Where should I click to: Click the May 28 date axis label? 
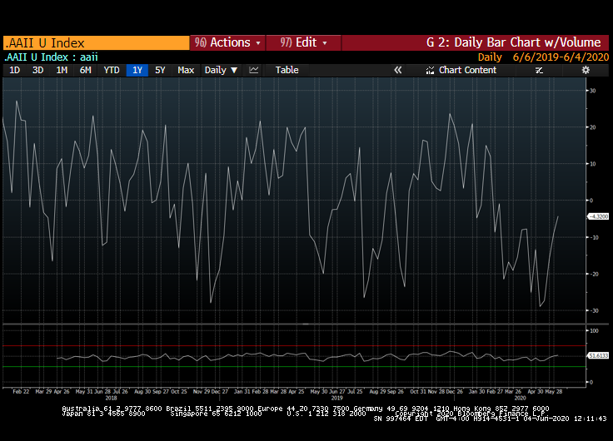point(554,391)
